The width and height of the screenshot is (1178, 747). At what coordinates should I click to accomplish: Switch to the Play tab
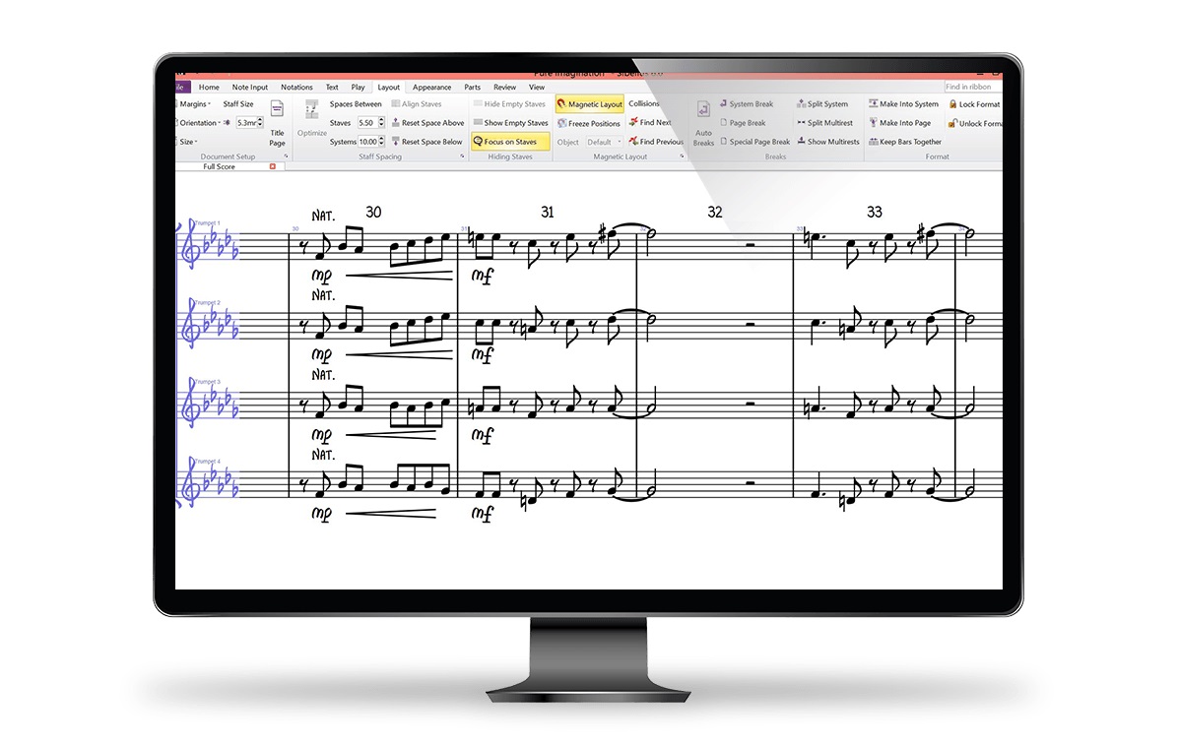pos(358,87)
